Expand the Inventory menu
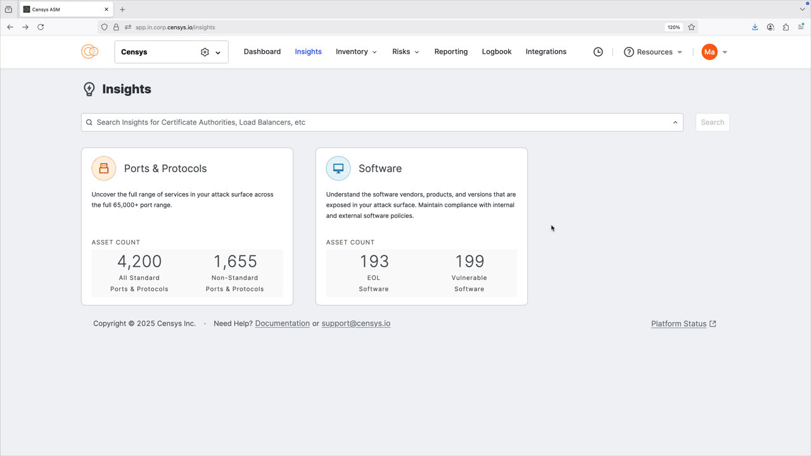Viewport: 811px width, 456px height. click(356, 52)
